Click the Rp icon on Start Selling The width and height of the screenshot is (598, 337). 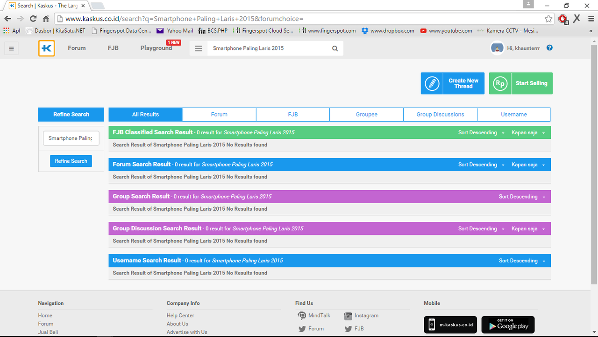pyautogui.click(x=500, y=83)
